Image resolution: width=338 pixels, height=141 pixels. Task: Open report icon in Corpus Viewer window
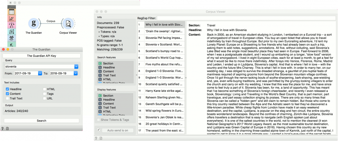pyautogui.click(x=101, y=138)
